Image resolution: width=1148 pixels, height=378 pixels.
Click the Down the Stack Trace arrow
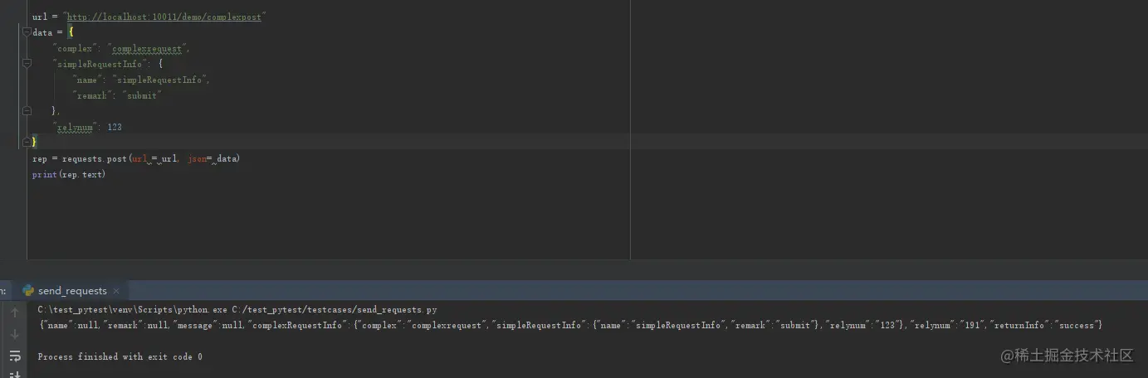tap(14, 334)
